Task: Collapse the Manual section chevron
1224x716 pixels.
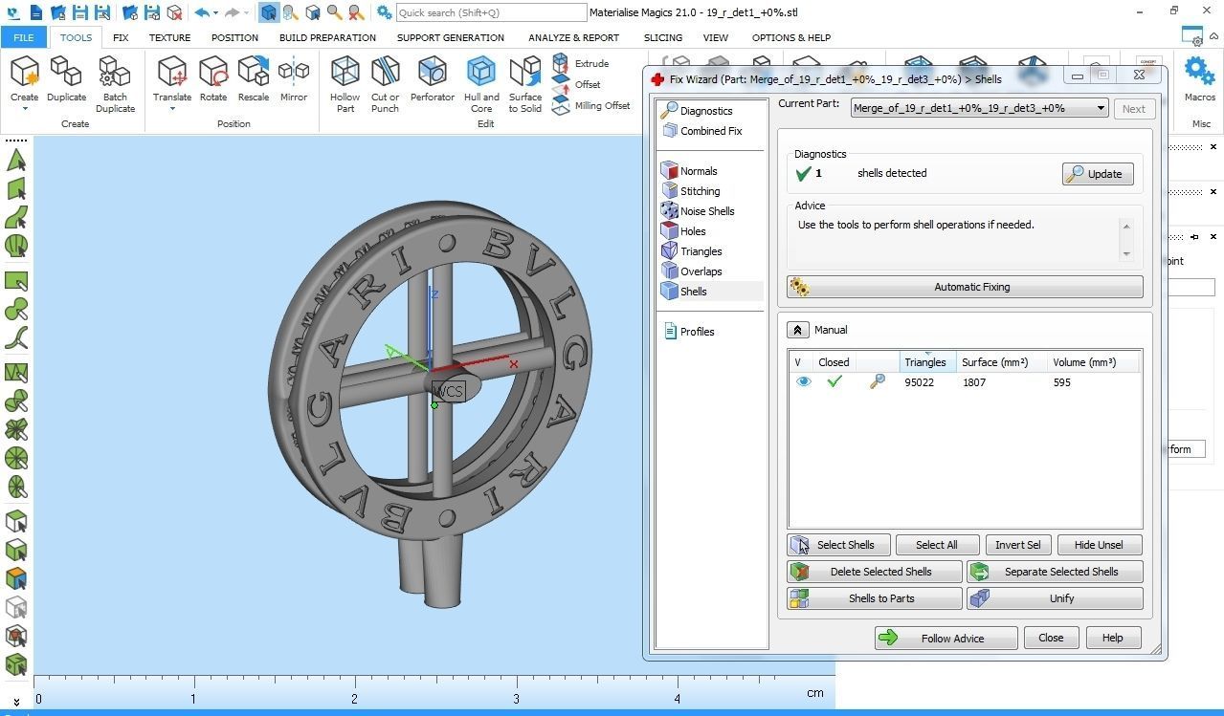Action: click(x=798, y=330)
